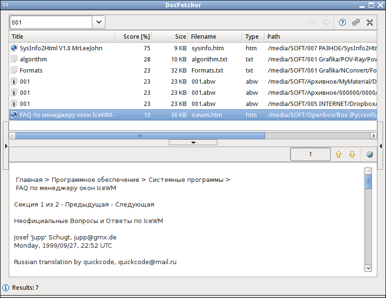The width and height of the screenshot is (386, 298).
Task: Click the icon of 001 row under Архивное/000000
Action: [x=14, y=92]
